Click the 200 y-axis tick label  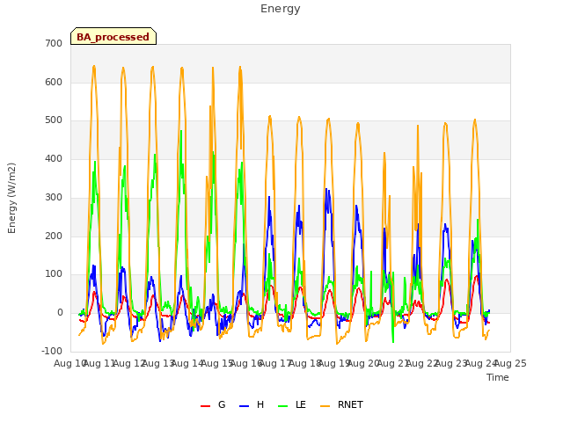[x=54, y=236]
